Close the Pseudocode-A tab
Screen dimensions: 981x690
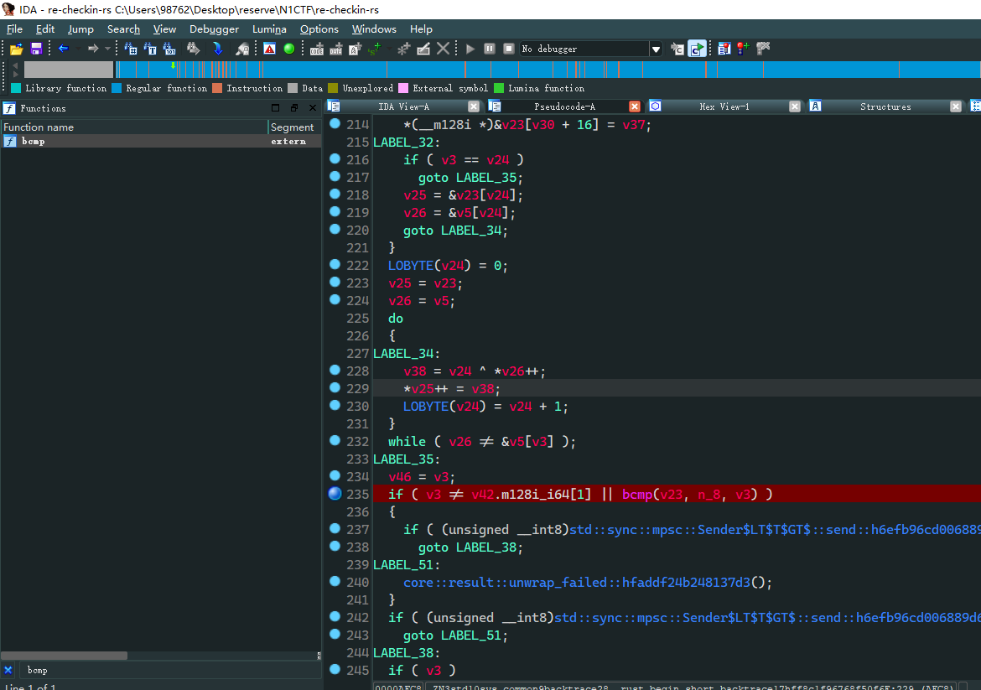click(x=635, y=106)
